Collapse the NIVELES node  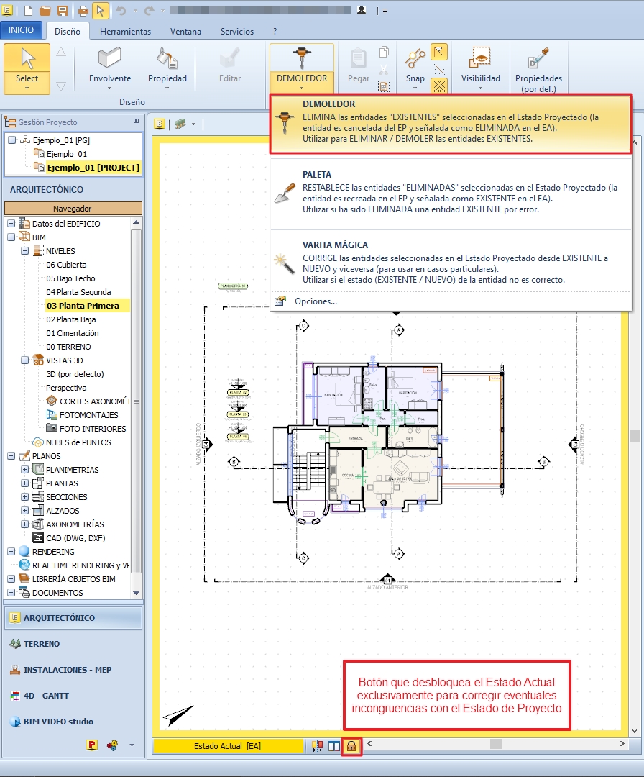tap(24, 251)
